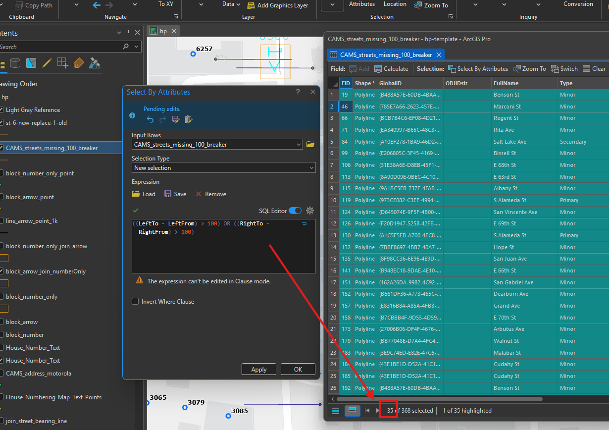This screenshot has height=430, width=609.
Task: Select the hp map view tab
Action: pos(163,31)
